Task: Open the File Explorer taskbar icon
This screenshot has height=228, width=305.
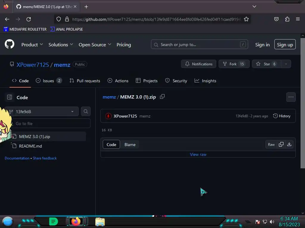Action: tap(100, 222)
